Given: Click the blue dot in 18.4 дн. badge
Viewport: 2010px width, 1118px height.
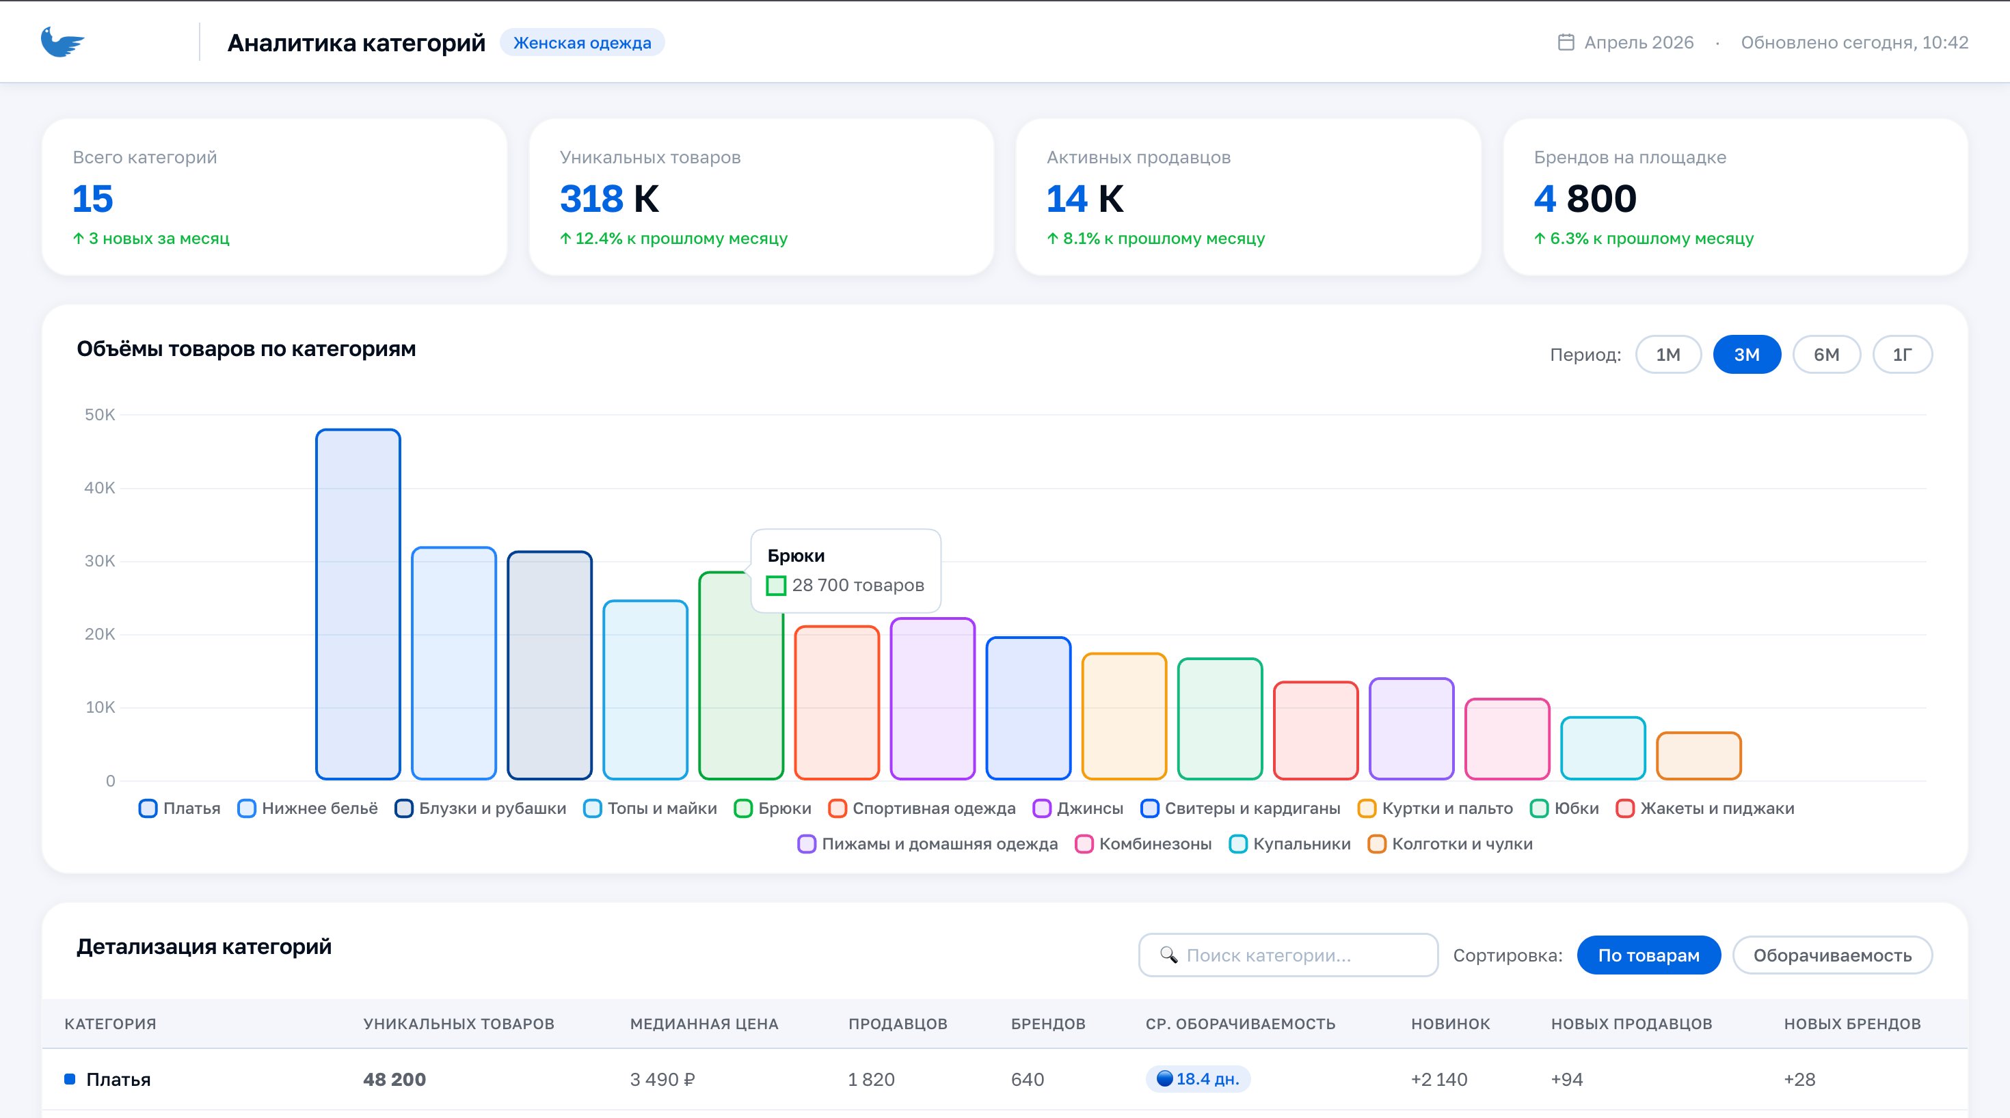Looking at the screenshot, I should coord(1164,1079).
